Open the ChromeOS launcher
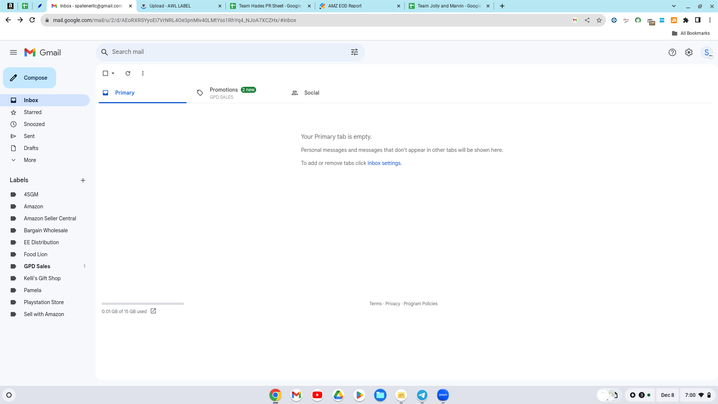 click(9, 395)
